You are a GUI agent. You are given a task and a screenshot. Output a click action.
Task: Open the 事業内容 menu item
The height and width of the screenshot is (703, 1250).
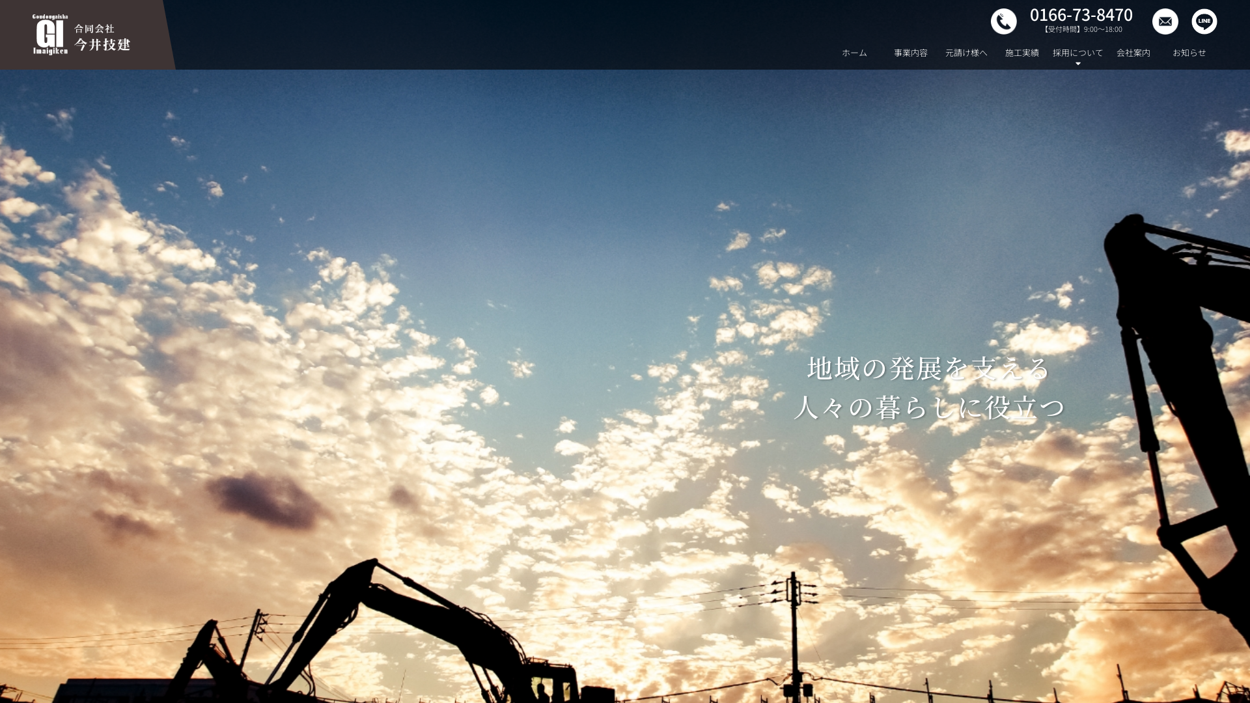point(910,53)
